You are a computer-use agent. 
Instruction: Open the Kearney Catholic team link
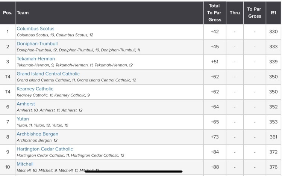coord(35,89)
